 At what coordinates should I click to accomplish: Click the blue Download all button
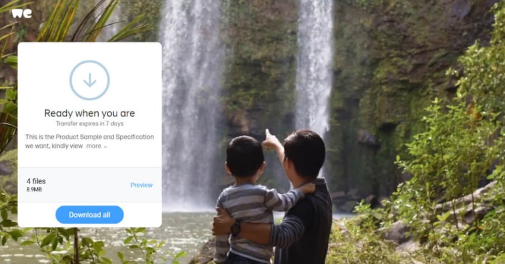click(90, 215)
